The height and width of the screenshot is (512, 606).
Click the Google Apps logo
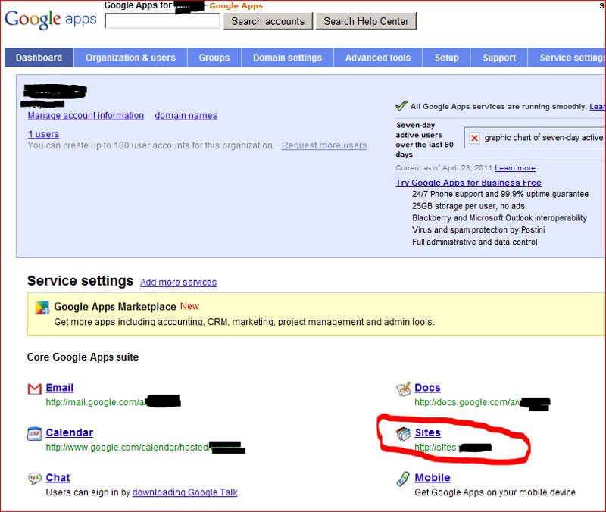[51, 20]
